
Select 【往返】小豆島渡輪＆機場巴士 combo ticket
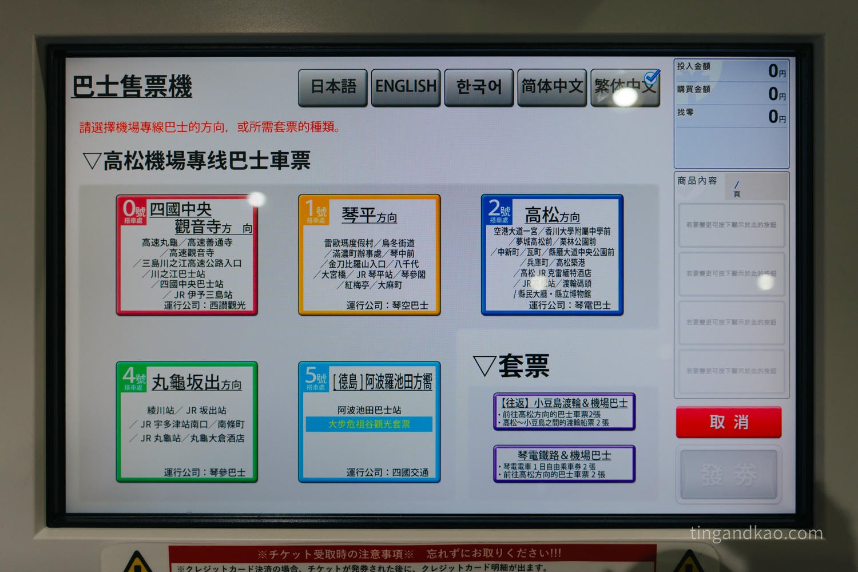pyautogui.click(x=565, y=411)
